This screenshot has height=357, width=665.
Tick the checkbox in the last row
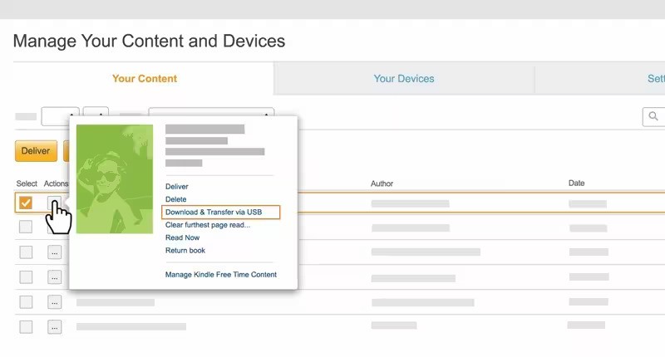[x=26, y=327]
